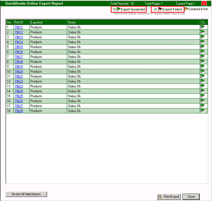
Task: Click the green status flag for Ref ID 79617
Action: 202,56
